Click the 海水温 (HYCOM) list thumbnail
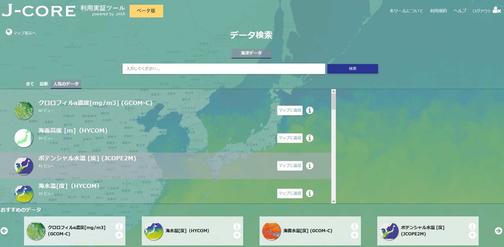Image resolution: width=504 pixels, height=247 pixels. [x=24, y=193]
